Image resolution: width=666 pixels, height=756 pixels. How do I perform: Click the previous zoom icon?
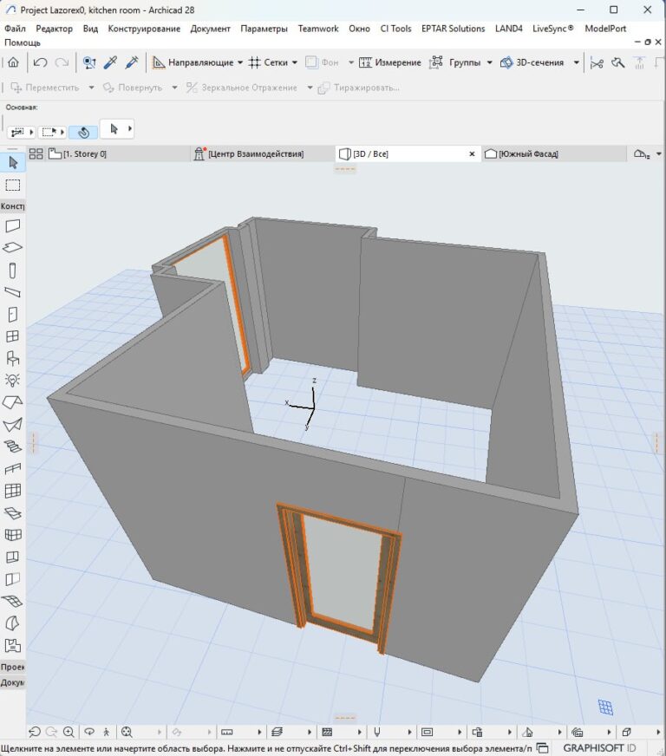(x=34, y=732)
